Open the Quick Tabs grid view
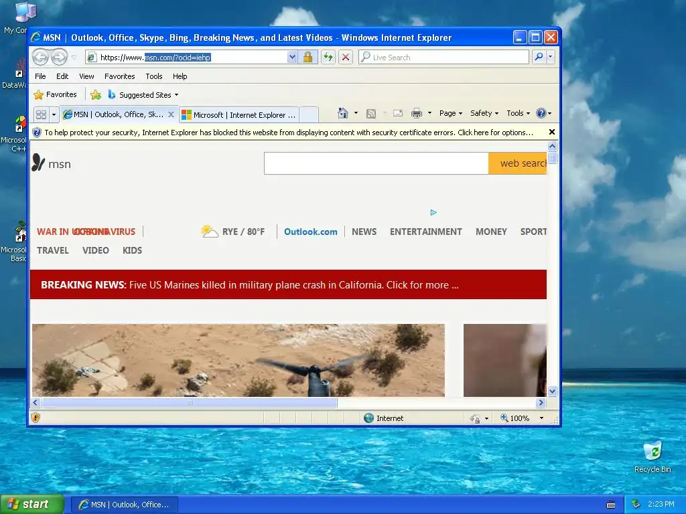This screenshot has width=686, height=514. click(x=41, y=114)
